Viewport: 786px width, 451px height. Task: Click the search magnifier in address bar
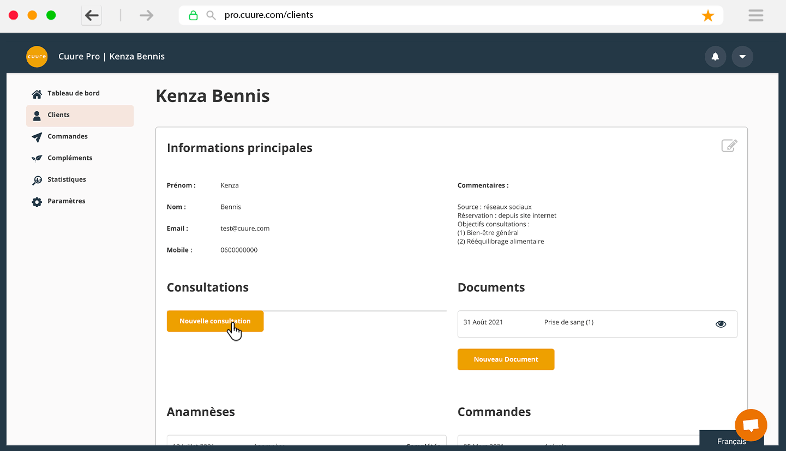[x=211, y=15]
